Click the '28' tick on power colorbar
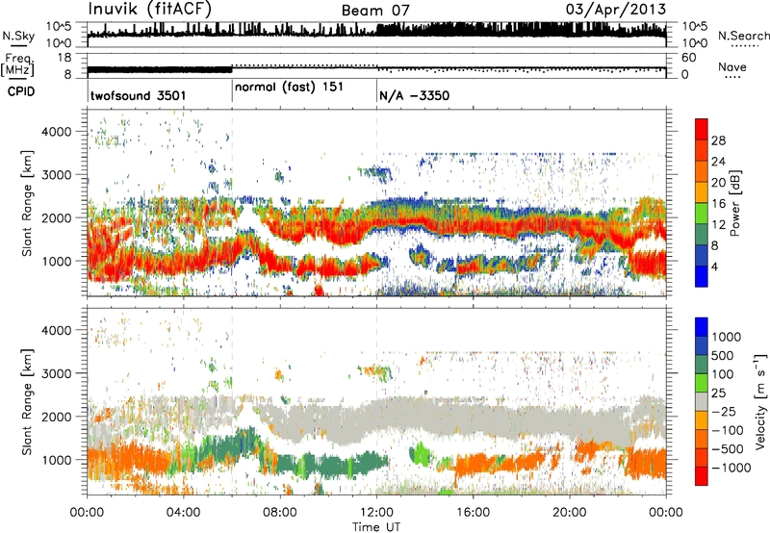770x533 pixels. coord(718,140)
